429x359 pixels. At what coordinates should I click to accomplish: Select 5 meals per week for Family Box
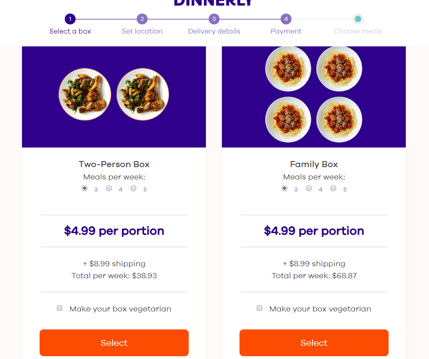coord(333,188)
